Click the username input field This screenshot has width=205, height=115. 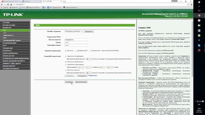click(76, 40)
